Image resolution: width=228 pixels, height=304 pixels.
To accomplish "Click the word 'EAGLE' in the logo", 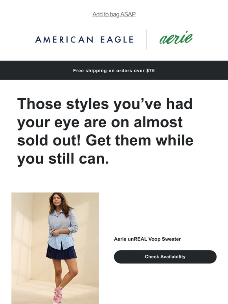I will [x=117, y=40].
